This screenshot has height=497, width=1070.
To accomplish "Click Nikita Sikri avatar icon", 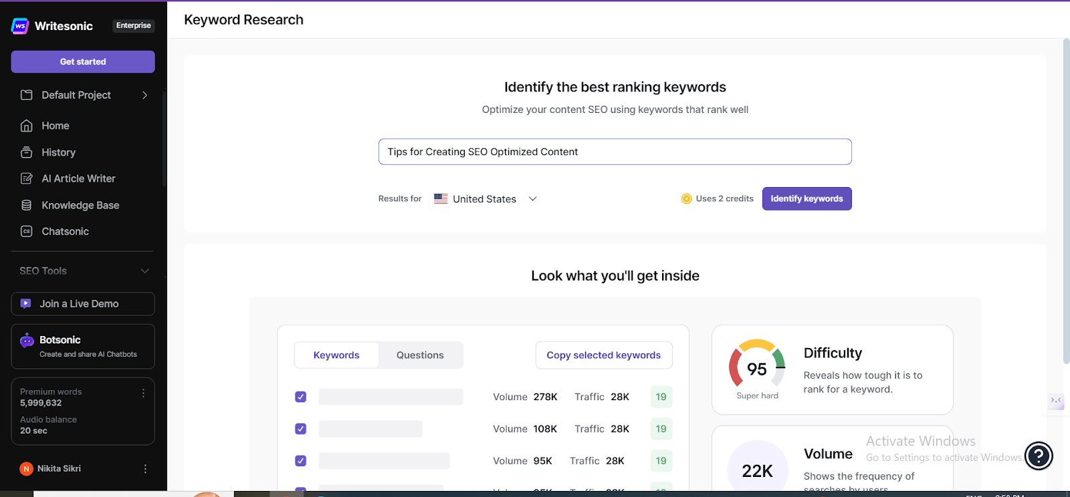I will 26,469.
